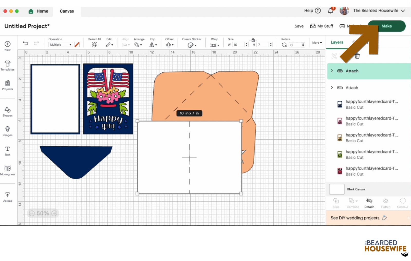
Task: Click the Slice tool
Action: (336, 203)
